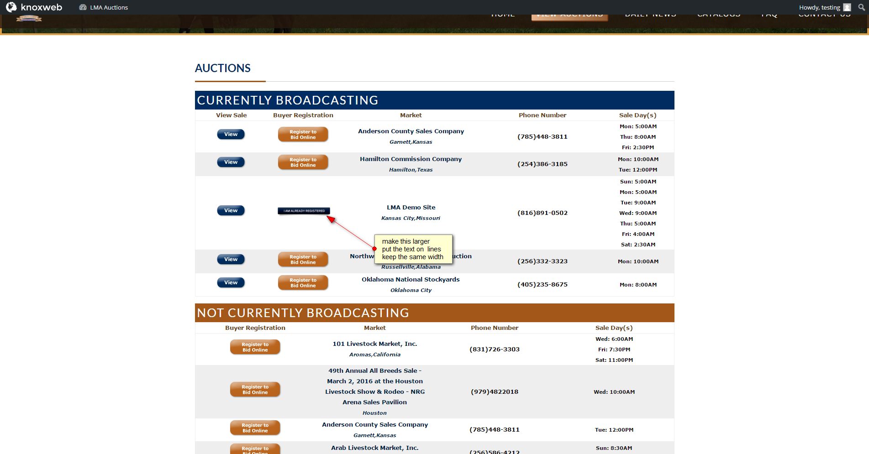Click the 'View Sale' column header
The width and height of the screenshot is (869, 454).
(x=232, y=115)
